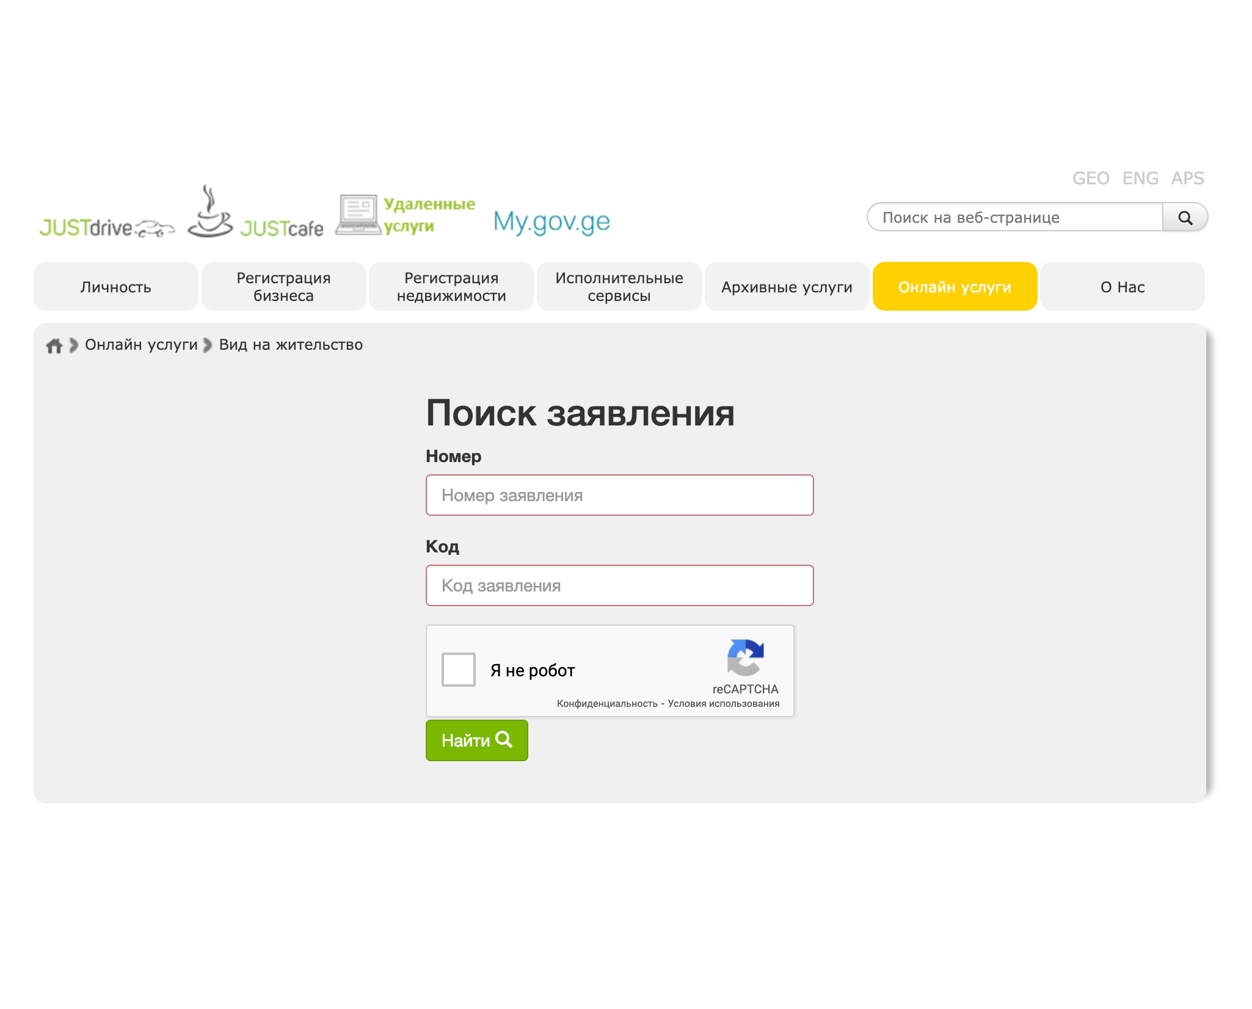The width and height of the screenshot is (1252, 1009).
Task: Click the 'Номер' field label
Action: 454,457
